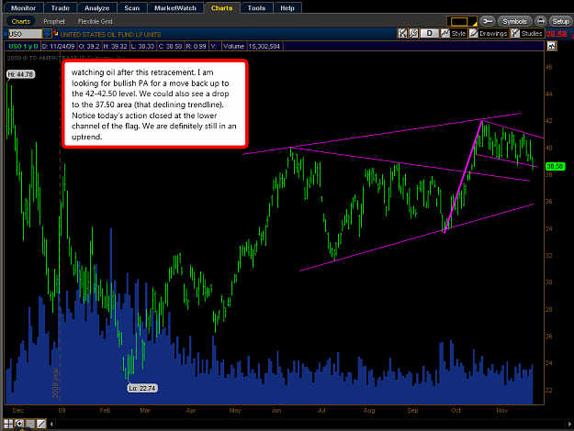Open the Studies menu
The image size is (574, 431).
(527, 34)
